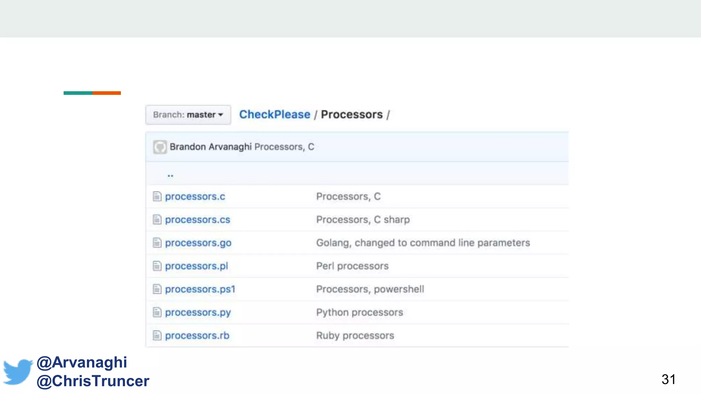Click file icon beside processors.go
Image resolution: width=701 pixels, height=394 pixels.
(x=157, y=243)
